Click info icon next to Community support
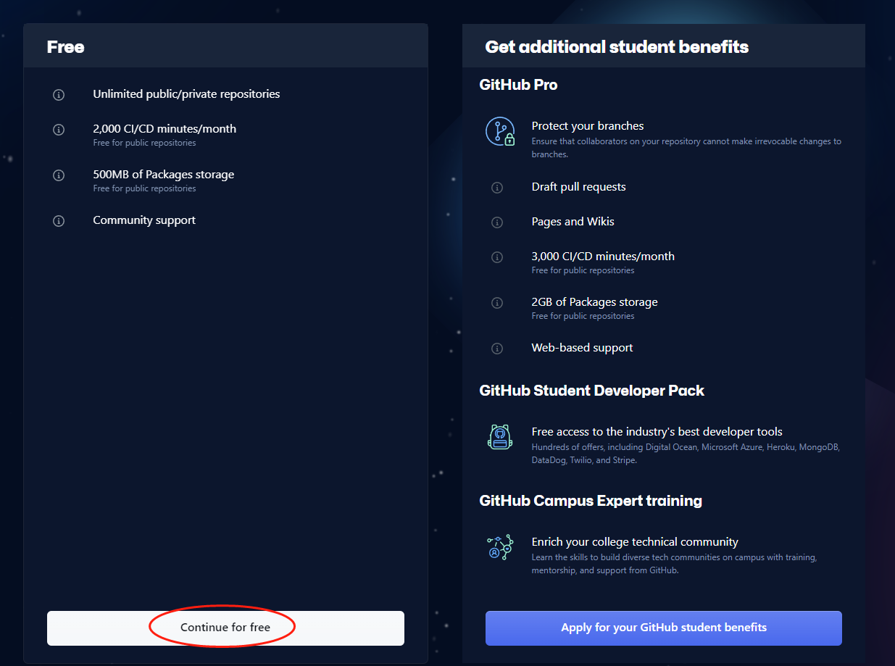 [x=59, y=221]
